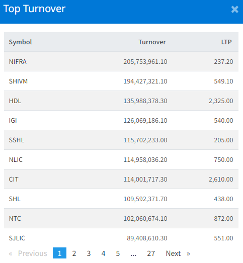Viewport: 243px width, 263px height.
Task: Select the NIFRA symbol row
Action: coord(121,61)
